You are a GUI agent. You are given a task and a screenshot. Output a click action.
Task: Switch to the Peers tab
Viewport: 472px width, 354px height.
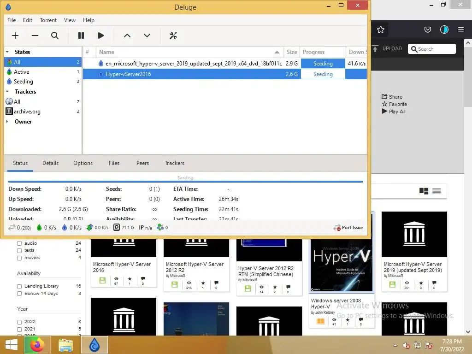pyautogui.click(x=142, y=163)
